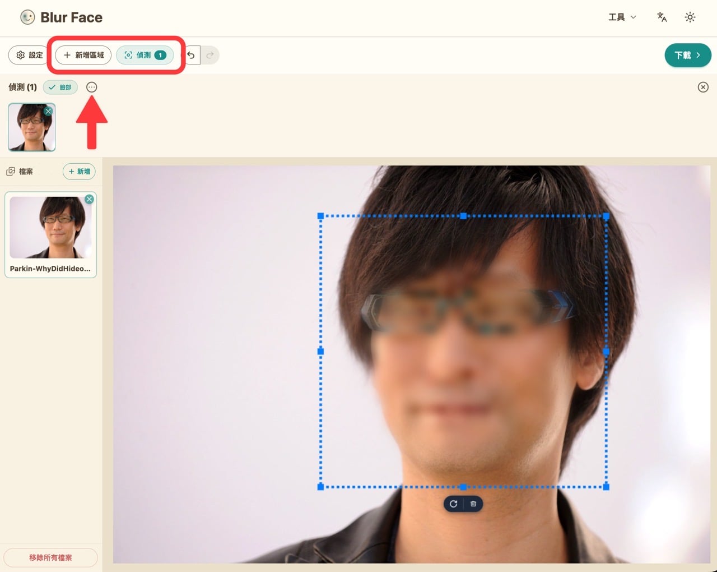The image size is (717, 572).
Task: Open 設定 settings panel
Action: 29,55
